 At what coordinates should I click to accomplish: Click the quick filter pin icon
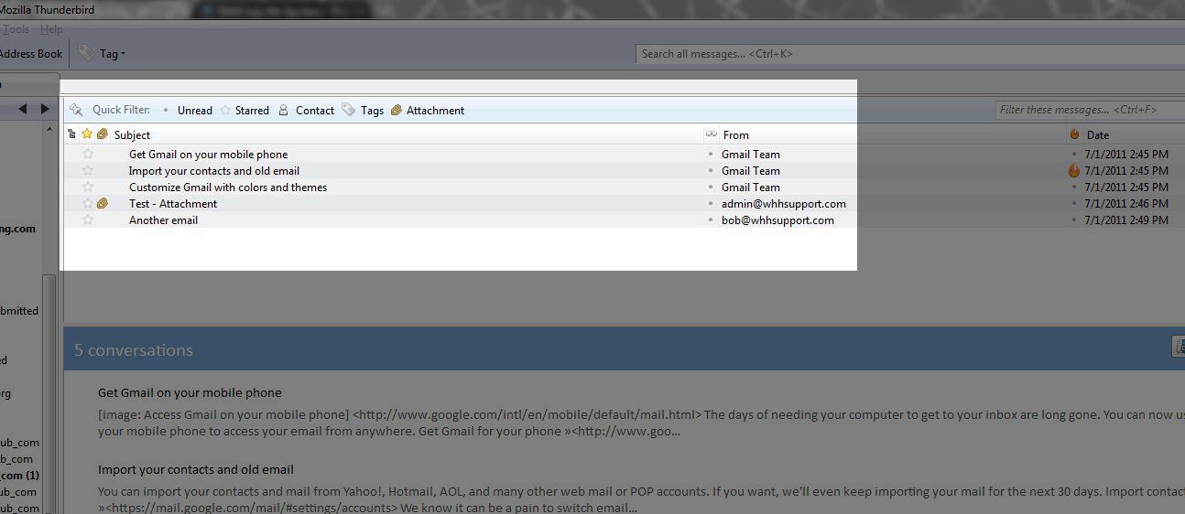[76, 110]
